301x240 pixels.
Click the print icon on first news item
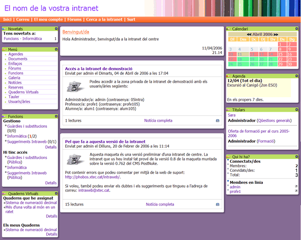pyautogui.click(x=217, y=121)
